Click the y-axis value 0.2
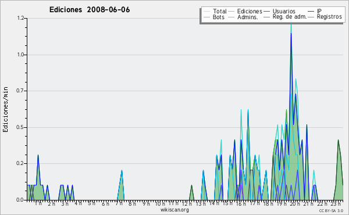The image size is (349, 215). point(20,163)
